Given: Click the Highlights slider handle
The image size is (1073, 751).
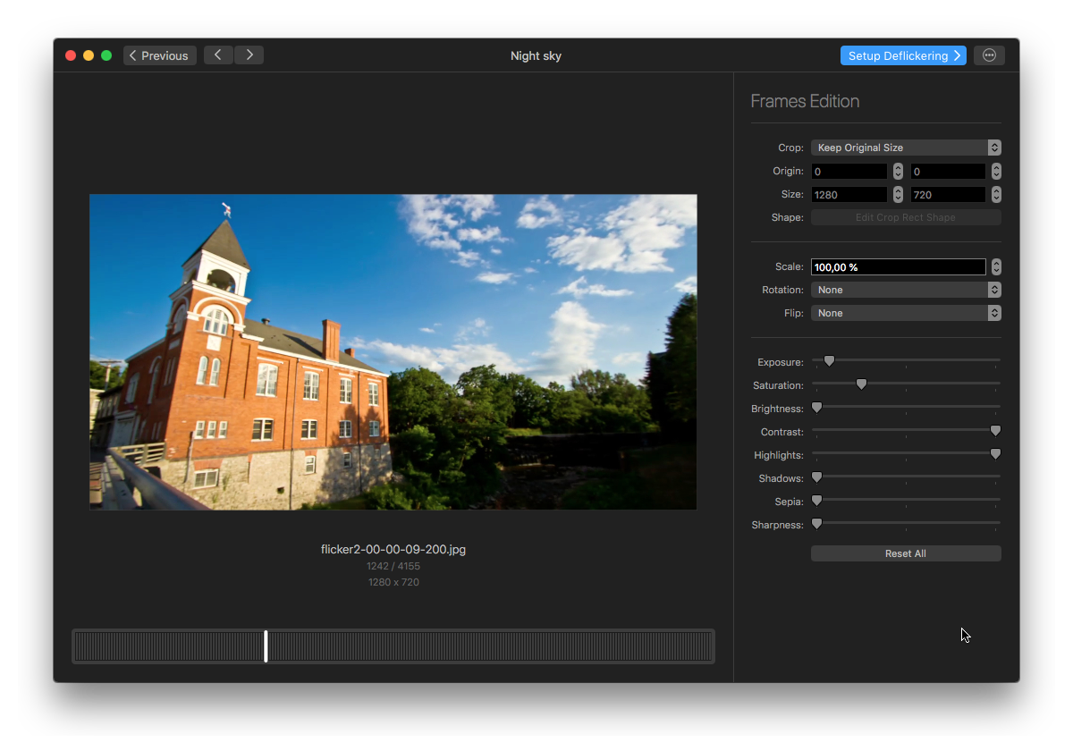Looking at the screenshot, I should pyautogui.click(x=995, y=454).
